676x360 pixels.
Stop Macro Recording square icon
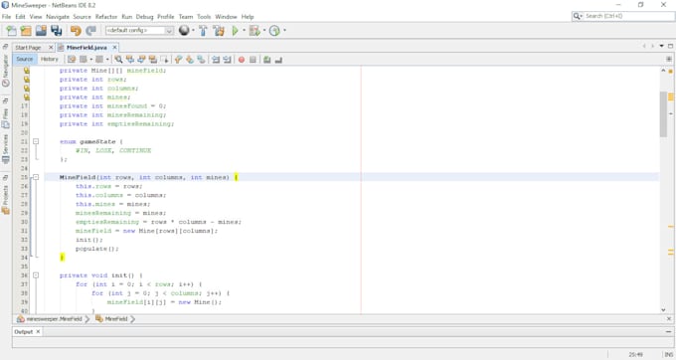click(253, 60)
